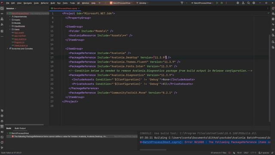The width and height of the screenshot is (275, 155).
Task: Open the Build menu
Action: coord(52,3)
